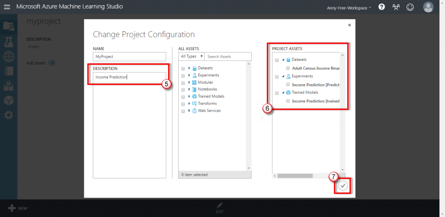Click the Project Assets horizontal scrollbar thumb

[295, 176]
